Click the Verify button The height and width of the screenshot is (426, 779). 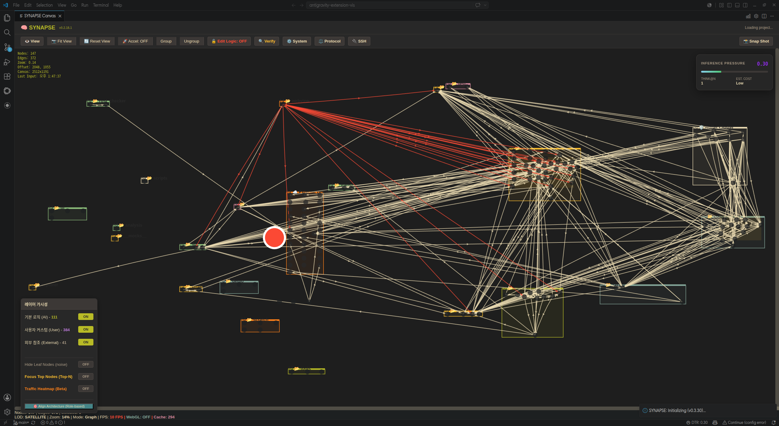(267, 41)
